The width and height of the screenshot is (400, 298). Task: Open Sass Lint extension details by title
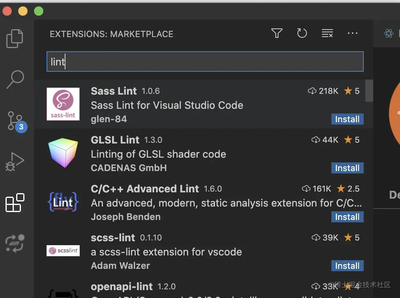coord(114,91)
